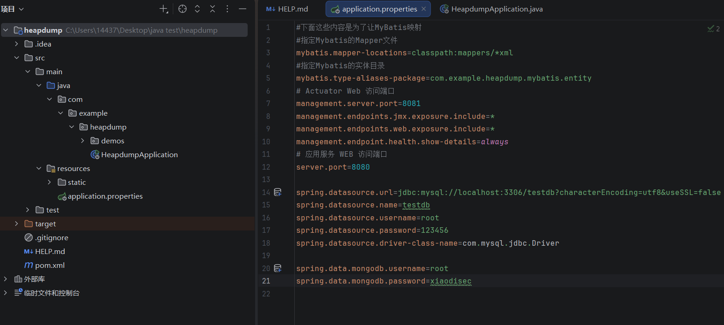Click the server.port value 8080
The width and height of the screenshot is (724, 325).
pyautogui.click(x=361, y=167)
